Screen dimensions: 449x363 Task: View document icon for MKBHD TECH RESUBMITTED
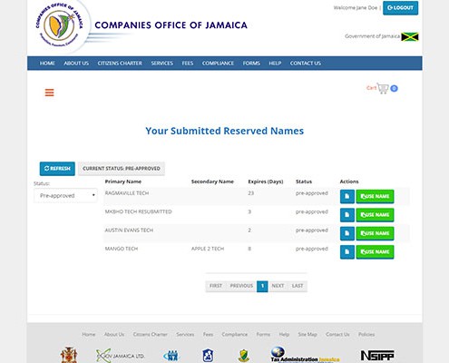click(x=347, y=215)
